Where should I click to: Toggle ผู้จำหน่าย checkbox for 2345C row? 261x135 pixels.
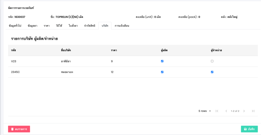(x=212, y=72)
